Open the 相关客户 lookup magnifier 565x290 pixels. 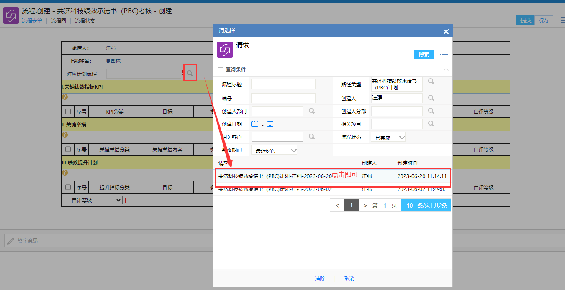pyautogui.click(x=311, y=137)
